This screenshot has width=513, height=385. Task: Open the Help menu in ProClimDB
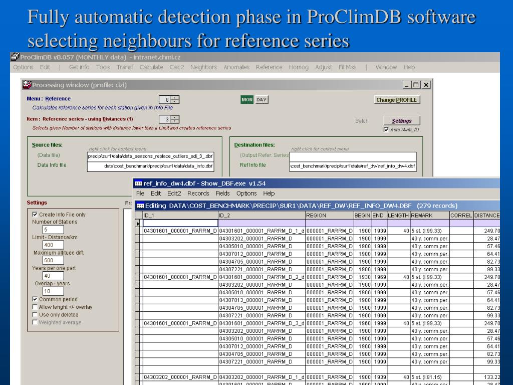click(409, 67)
